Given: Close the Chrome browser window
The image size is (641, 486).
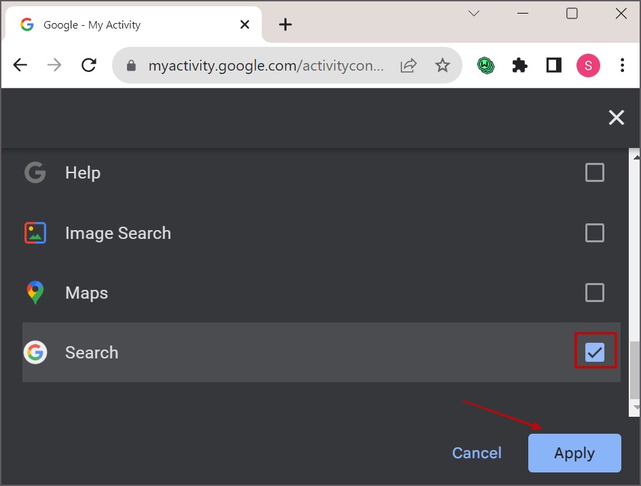Looking at the screenshot, I should 621,14.
